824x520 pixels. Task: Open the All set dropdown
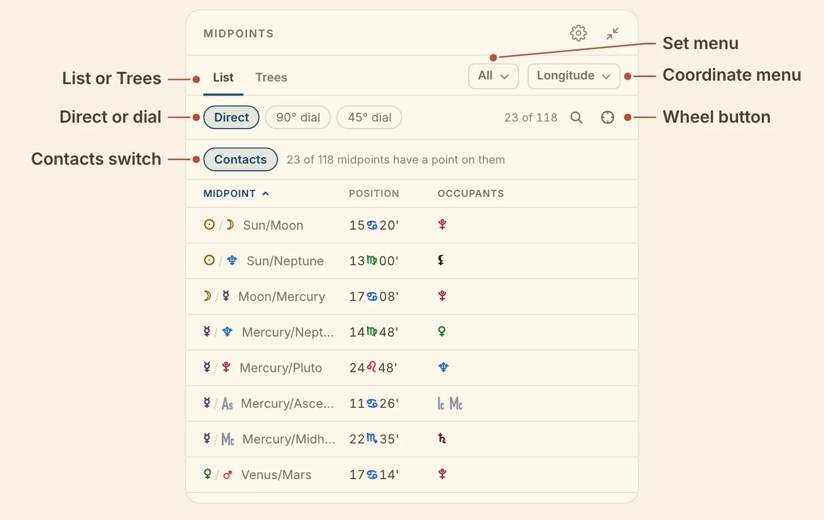[493, 76]
